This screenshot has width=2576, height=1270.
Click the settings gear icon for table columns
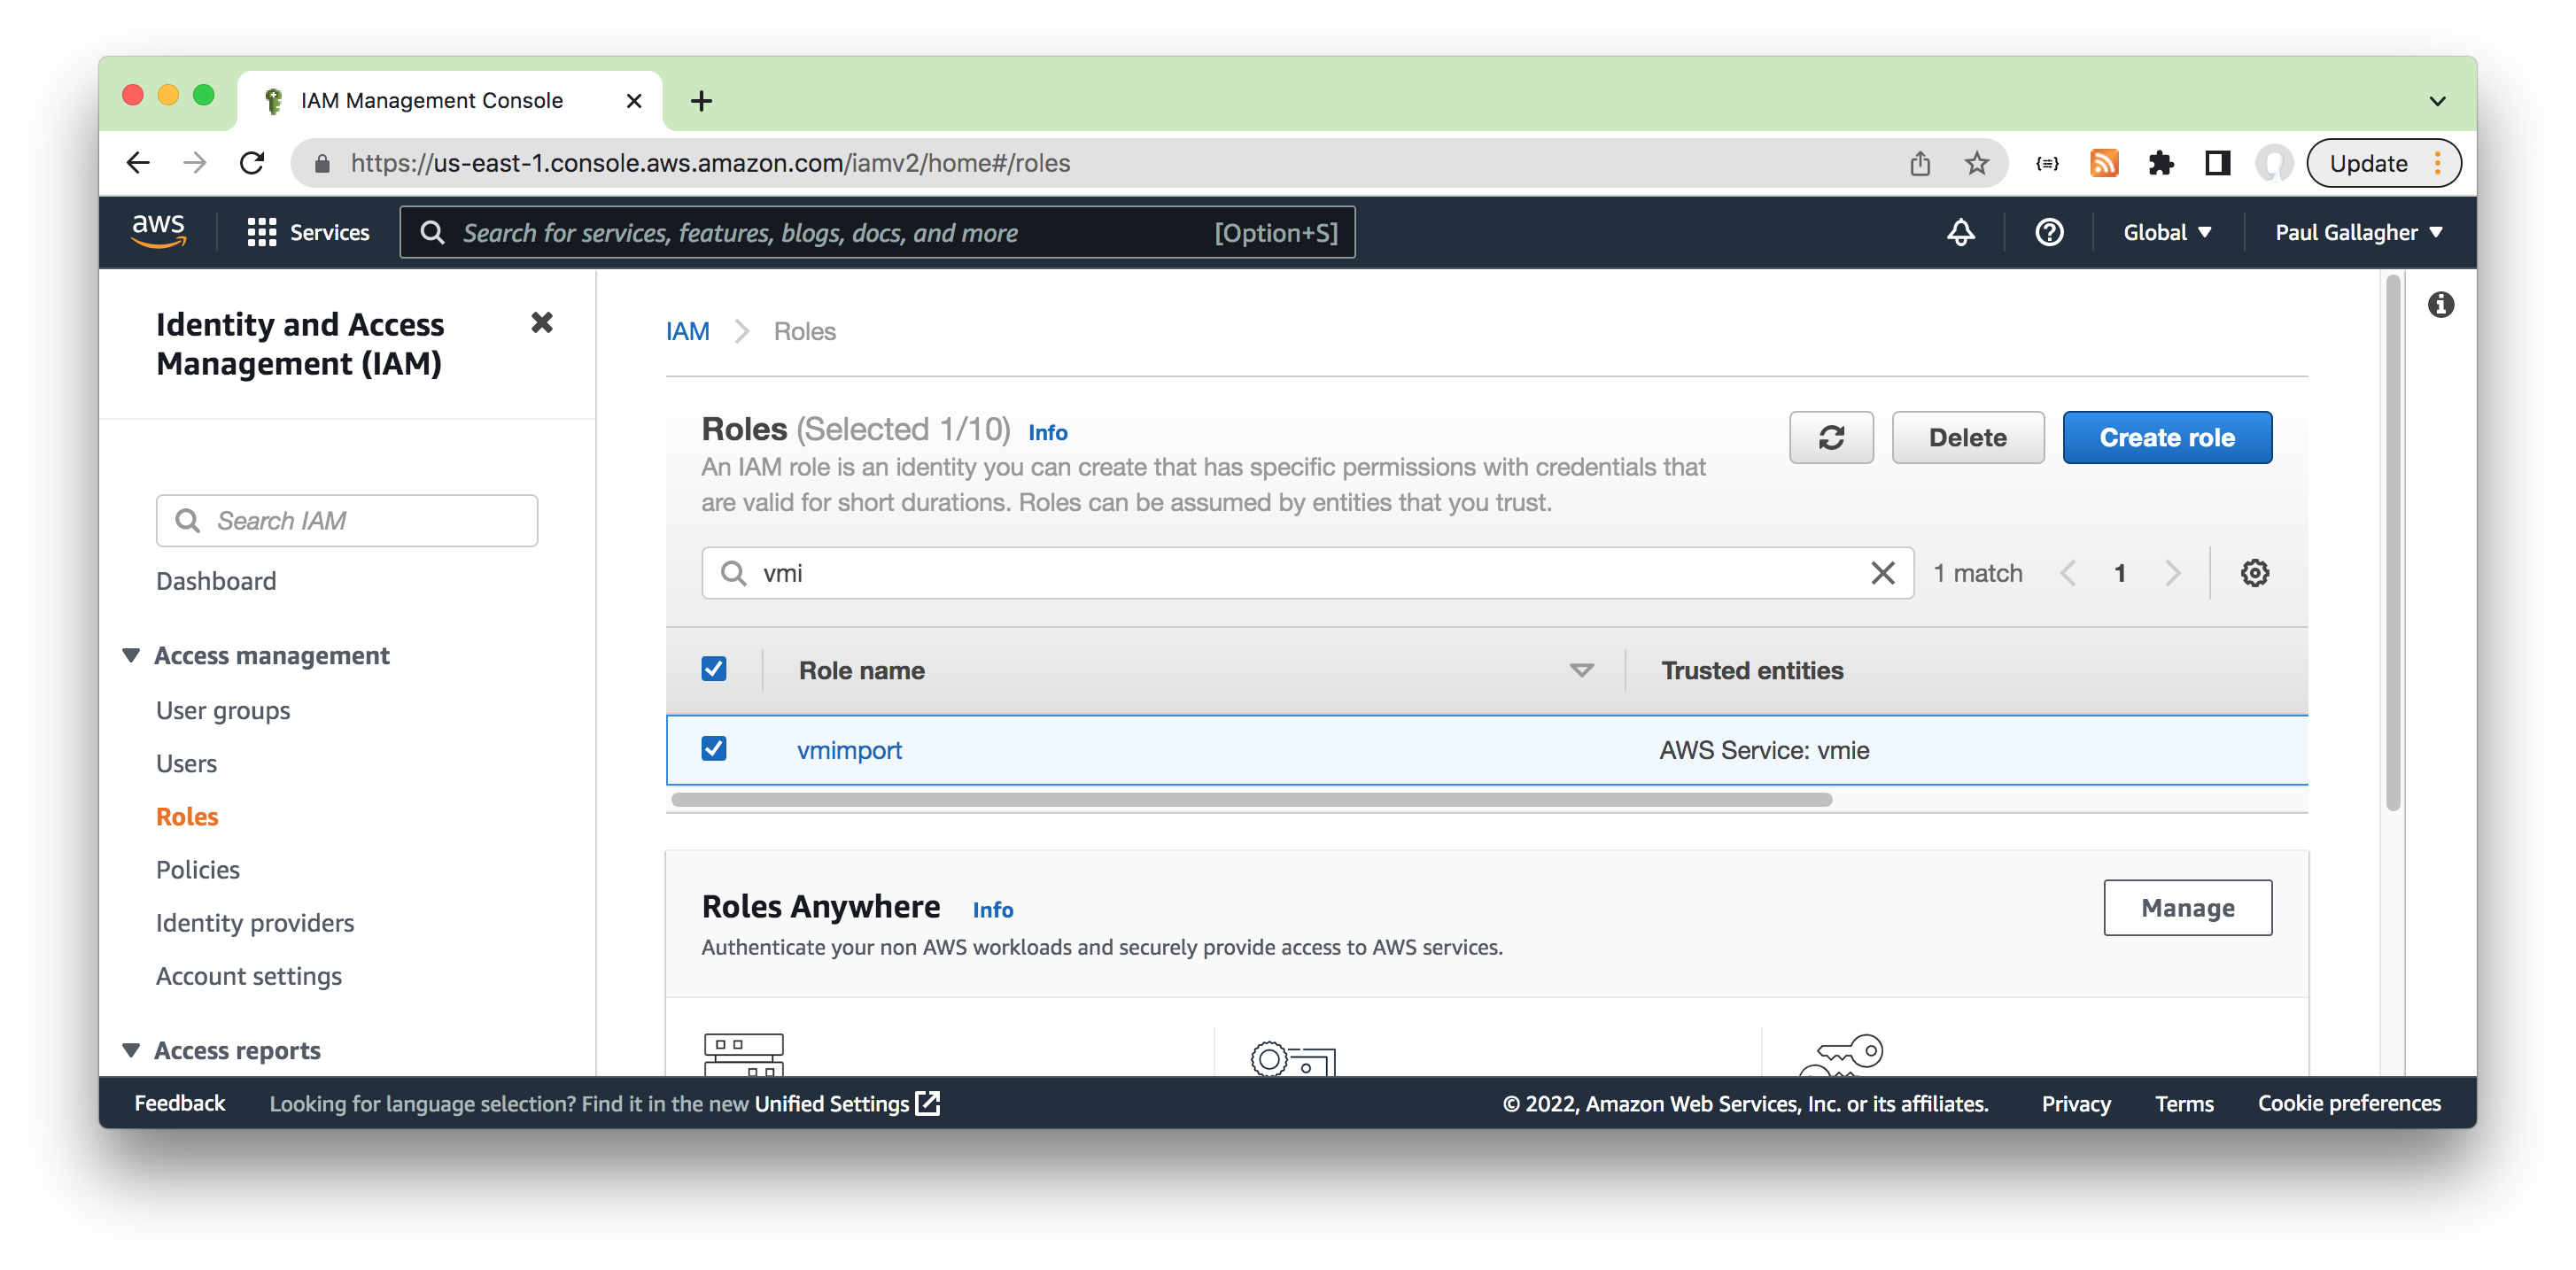click(x=2257, y=572)
